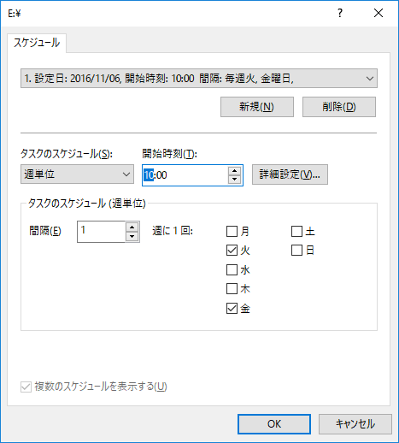Click the 削除(D) button
Image resolution: width=399 pixels, height=443 pixels.
click(x=339, y=107)
